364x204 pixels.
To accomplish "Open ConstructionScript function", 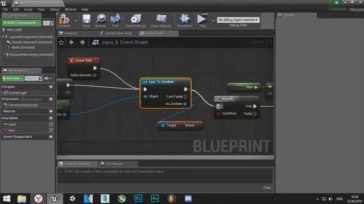I will 23,105.
